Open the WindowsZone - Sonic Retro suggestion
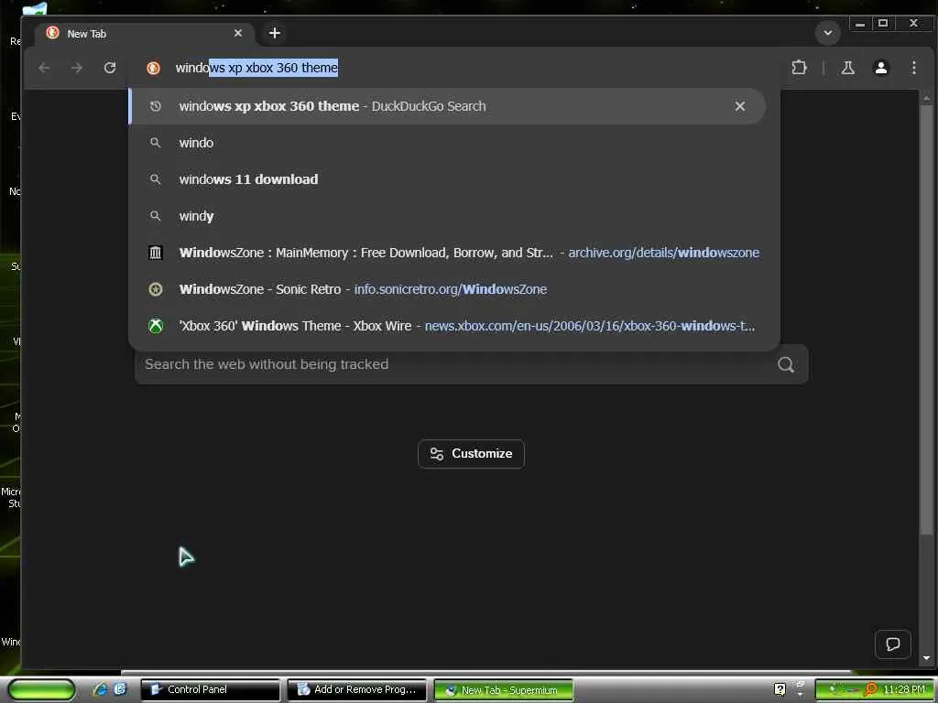Image resolution: width=938 pixels, height=703 pixels. pyautogui.click(x=454, y=289)
